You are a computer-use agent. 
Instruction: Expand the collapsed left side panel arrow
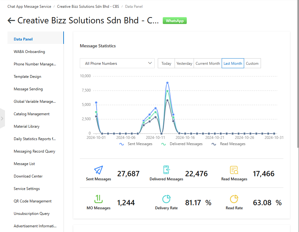click(2, 118)
